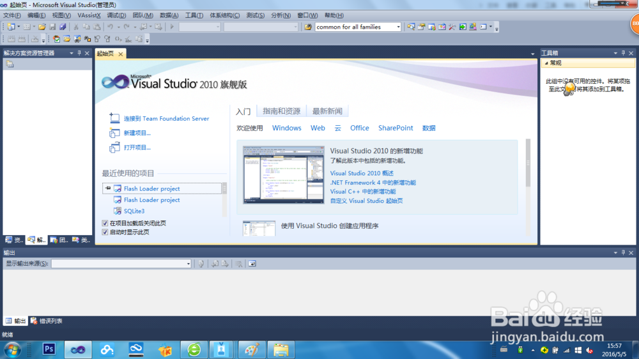Click the Open File folder icon

[42, 27]
